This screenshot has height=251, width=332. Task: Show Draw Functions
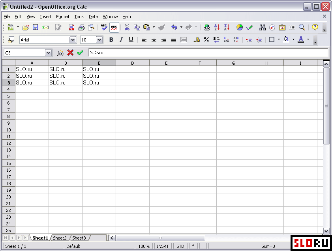click(x=249, y=27)
